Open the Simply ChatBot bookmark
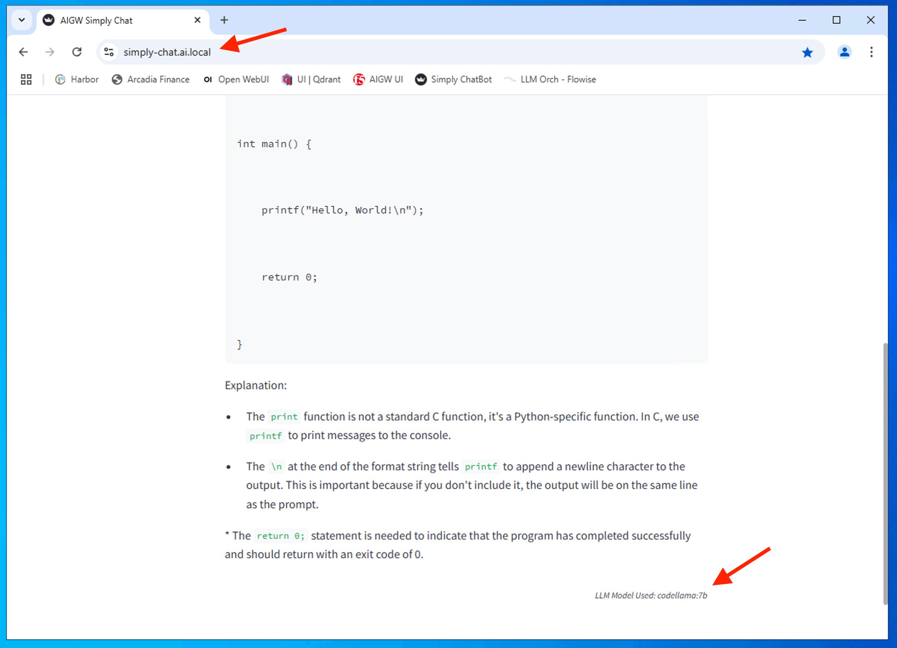 pos(453,79)
